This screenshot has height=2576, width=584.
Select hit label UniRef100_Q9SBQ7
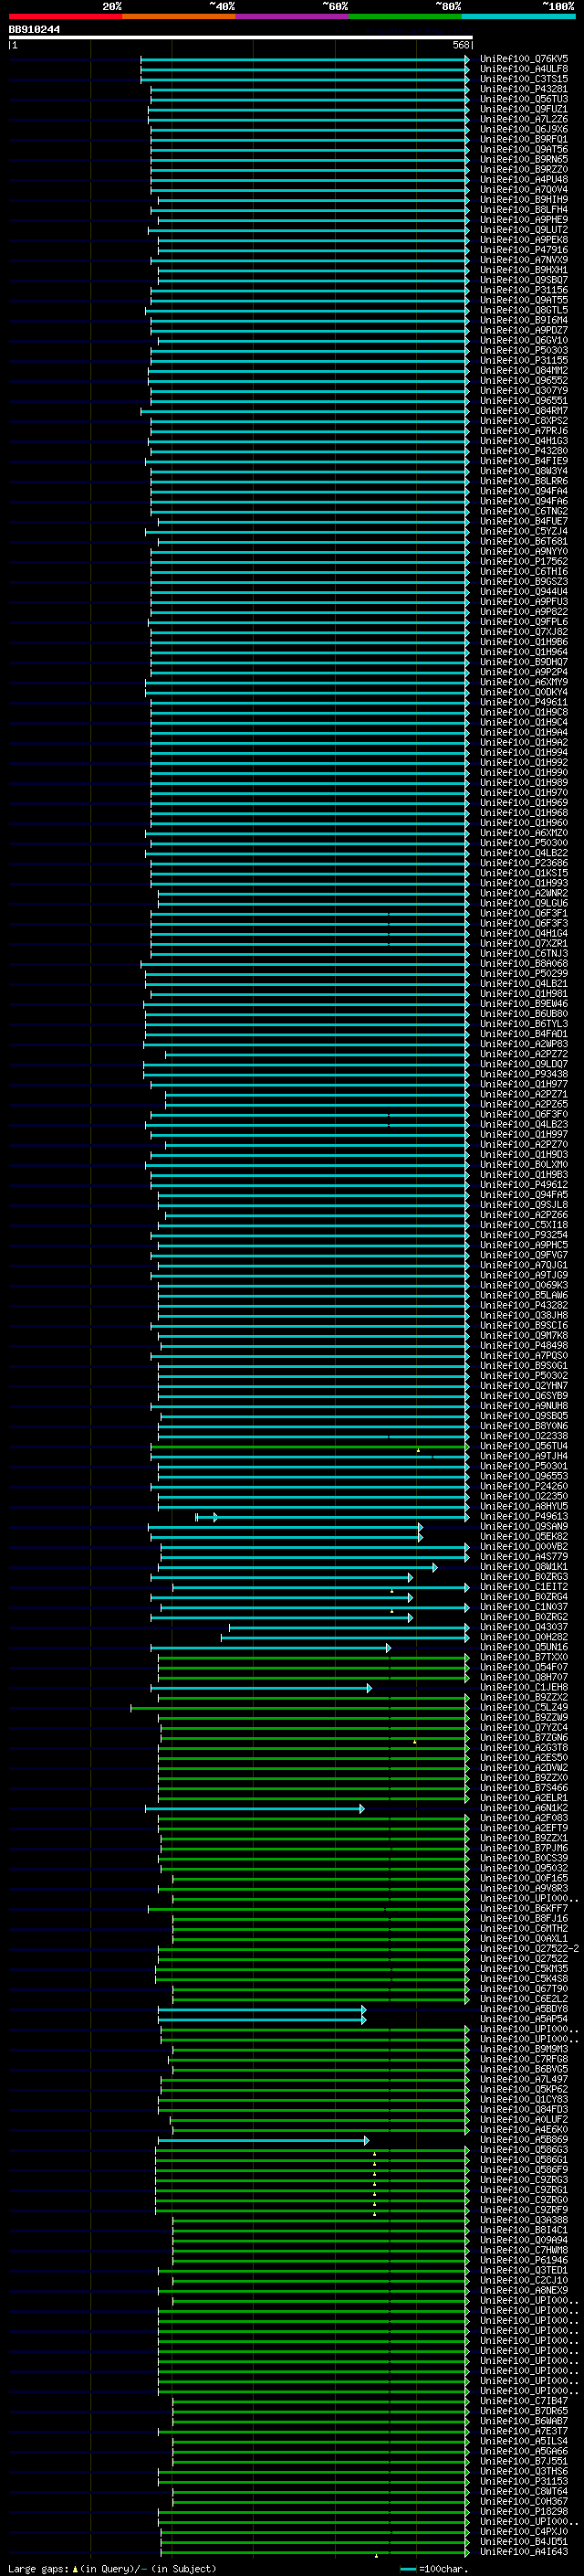pos(524,280)
